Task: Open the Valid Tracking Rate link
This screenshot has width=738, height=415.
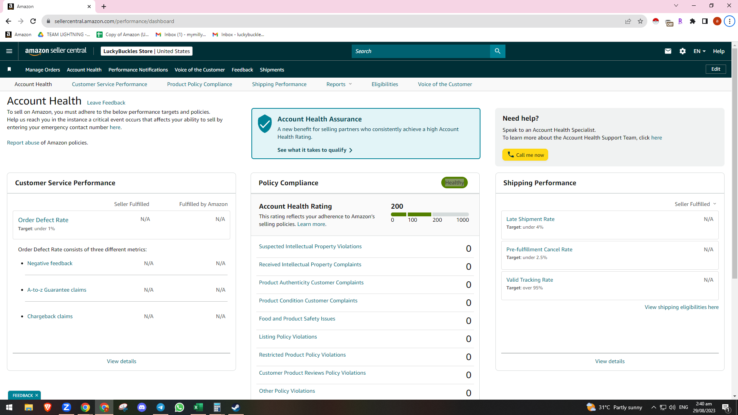Action: click(x=530, y=280)
